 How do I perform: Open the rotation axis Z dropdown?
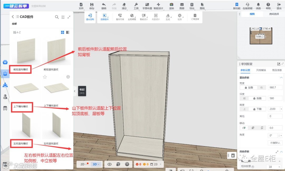280,136
